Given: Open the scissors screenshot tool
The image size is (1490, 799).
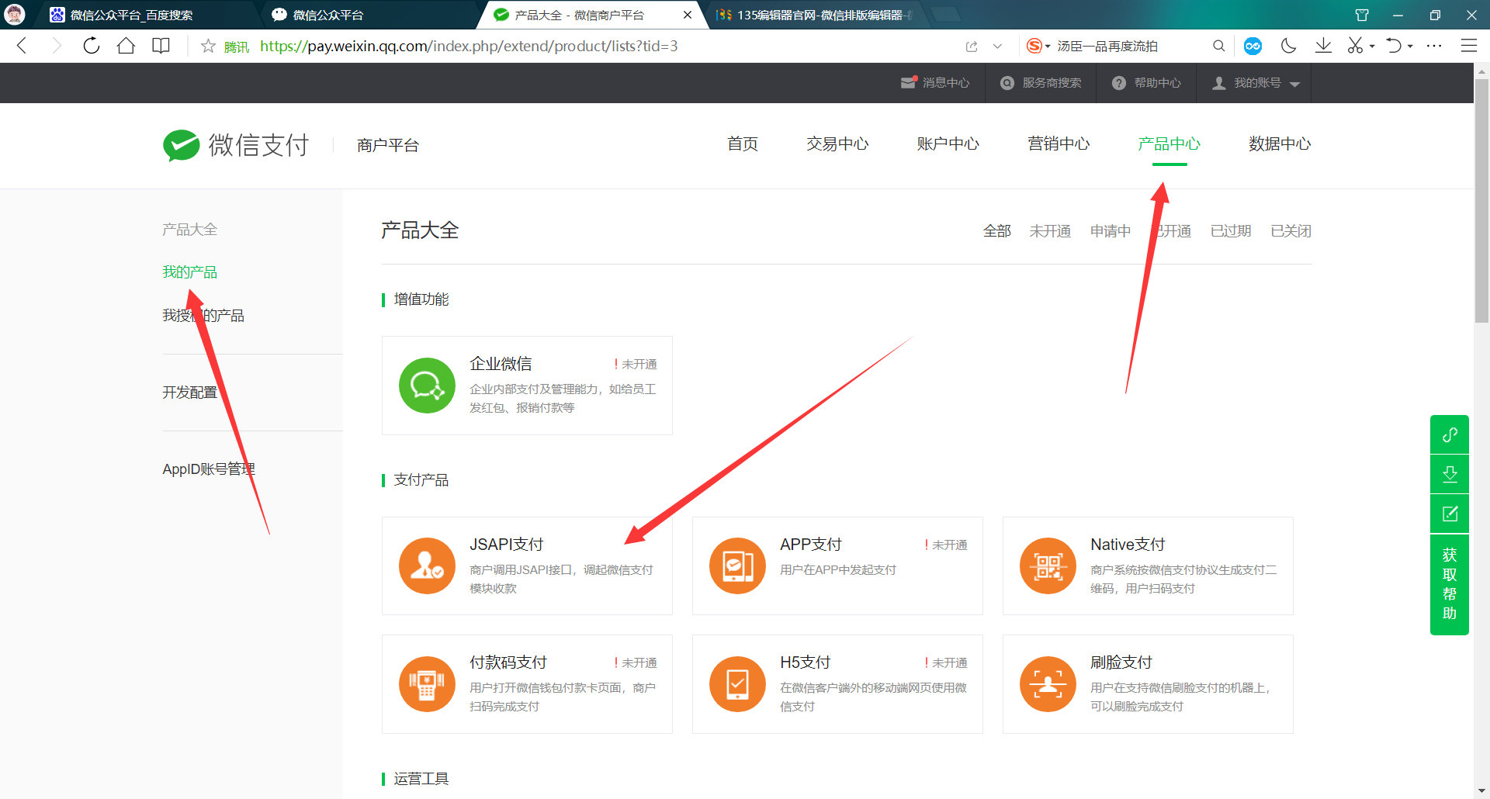Looking at the screenshot, I should [x=1355, y=46].
